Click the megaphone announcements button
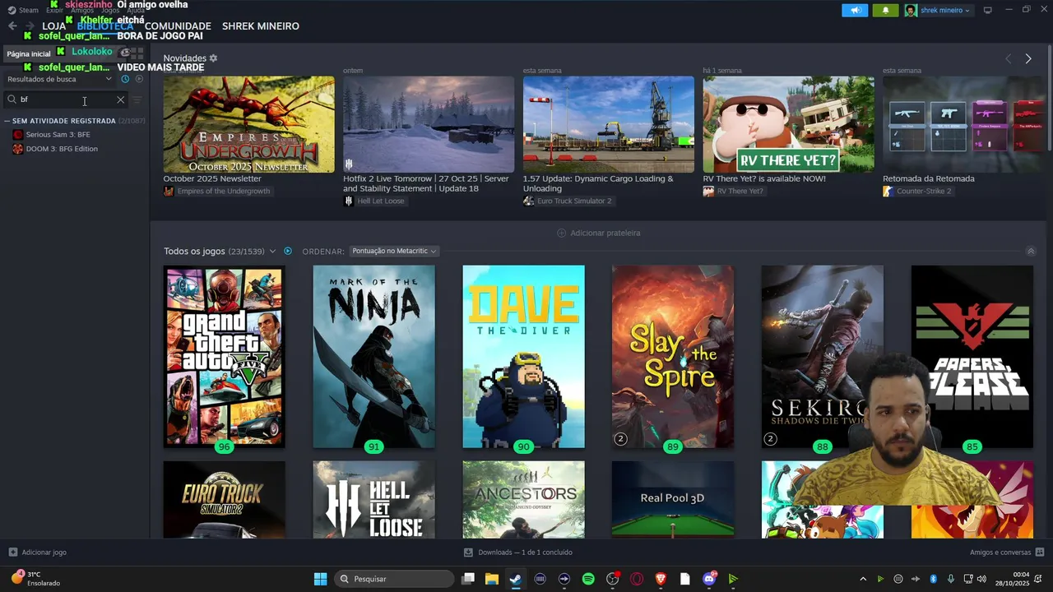Viewport: 1053px width, 592px height. coord(855,10)
